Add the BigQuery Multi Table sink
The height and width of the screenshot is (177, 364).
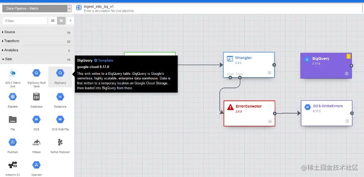37,73
